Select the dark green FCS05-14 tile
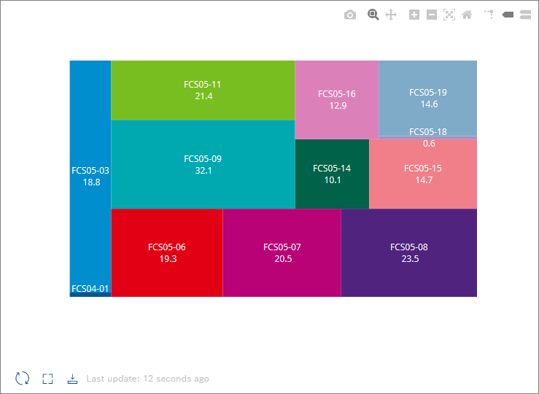539x394 pixels. [332, 174]
